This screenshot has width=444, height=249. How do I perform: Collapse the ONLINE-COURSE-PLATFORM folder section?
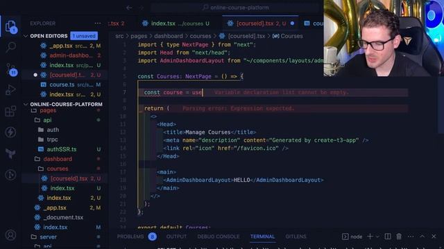(x=26, y=104)
